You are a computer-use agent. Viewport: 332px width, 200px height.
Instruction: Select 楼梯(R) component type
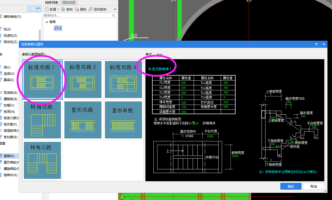(x=9, y=156)
